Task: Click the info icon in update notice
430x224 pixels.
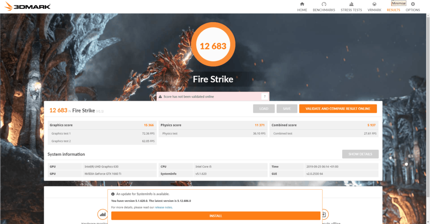Action: coord(113,194)
